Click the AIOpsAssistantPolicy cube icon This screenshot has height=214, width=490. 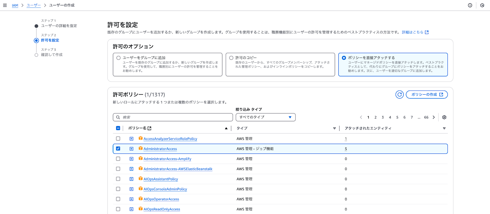pos(141,179)
